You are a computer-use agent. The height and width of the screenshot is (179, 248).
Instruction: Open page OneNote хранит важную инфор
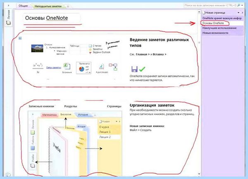(x=222, y=18)
